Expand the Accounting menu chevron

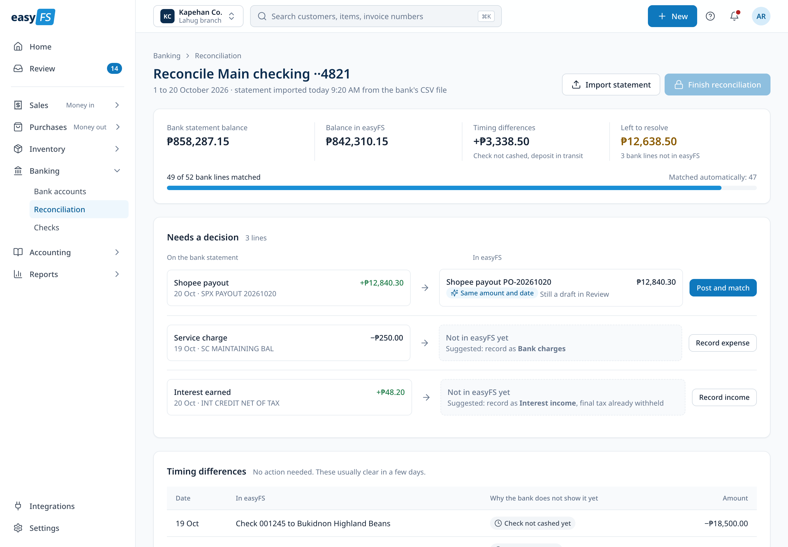117,252
